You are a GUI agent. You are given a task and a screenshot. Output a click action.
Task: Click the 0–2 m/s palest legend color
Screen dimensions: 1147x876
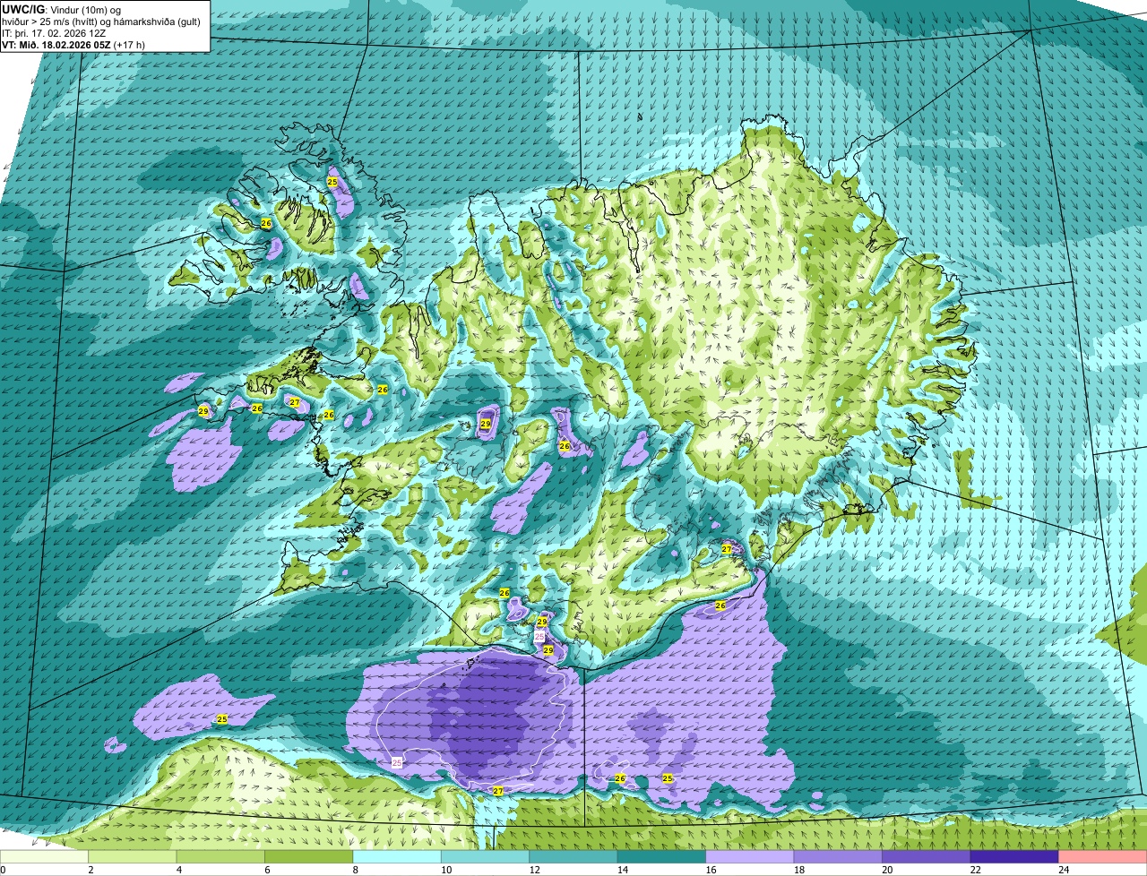click(45, 857)
